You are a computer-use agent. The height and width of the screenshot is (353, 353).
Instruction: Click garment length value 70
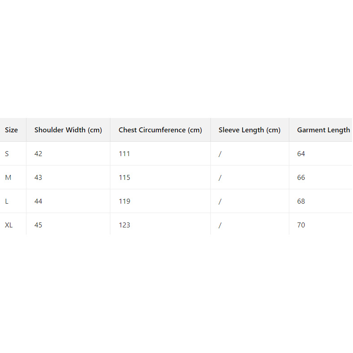301,225
